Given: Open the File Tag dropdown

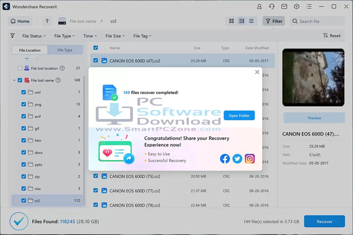Looking at the screenshot, I should click(x=142, y=36).
